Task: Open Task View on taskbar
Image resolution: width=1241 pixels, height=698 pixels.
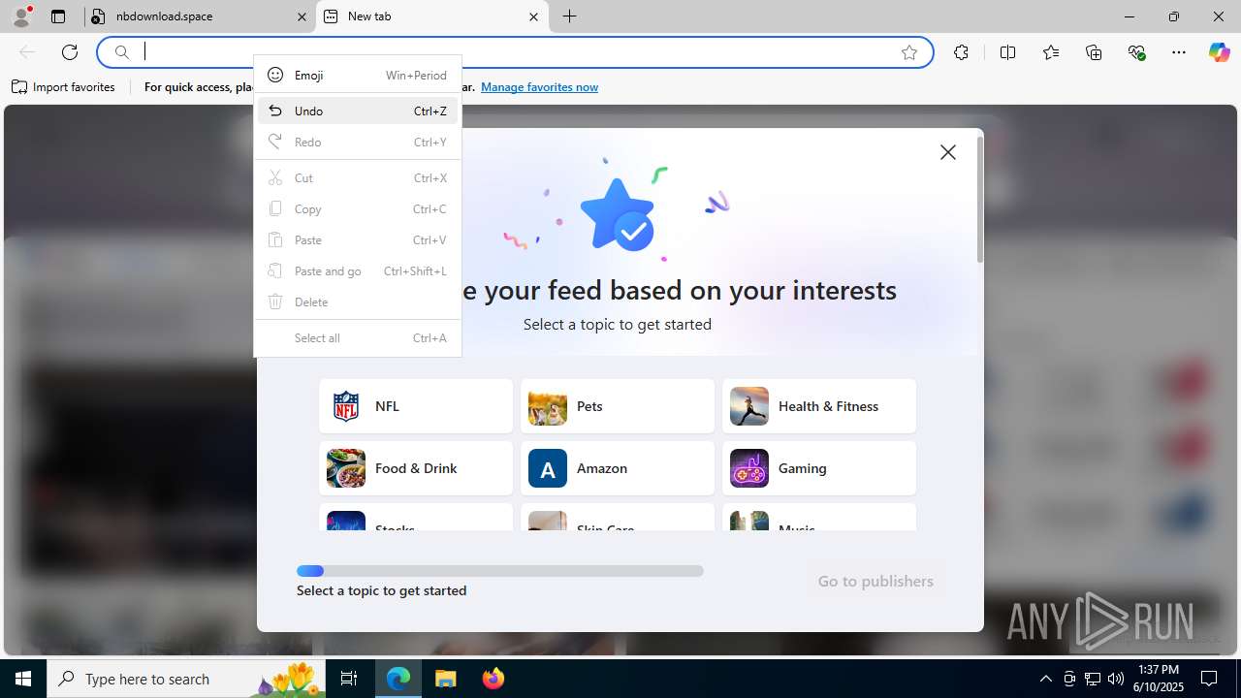Action: pos(349,679)
